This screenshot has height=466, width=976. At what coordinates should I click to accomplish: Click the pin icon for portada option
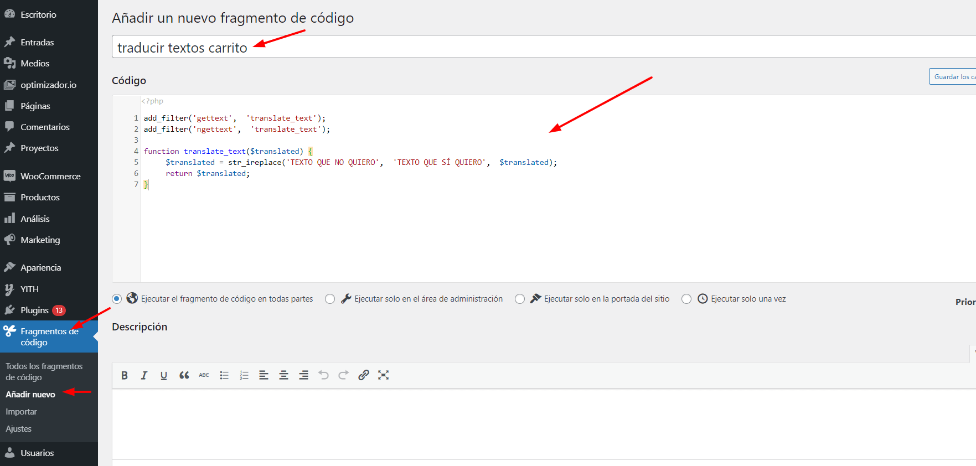[535, 298]
